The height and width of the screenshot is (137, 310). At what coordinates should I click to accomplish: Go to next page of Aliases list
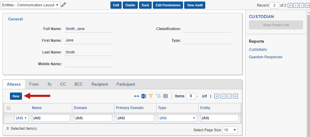click(x=229, y=96)
